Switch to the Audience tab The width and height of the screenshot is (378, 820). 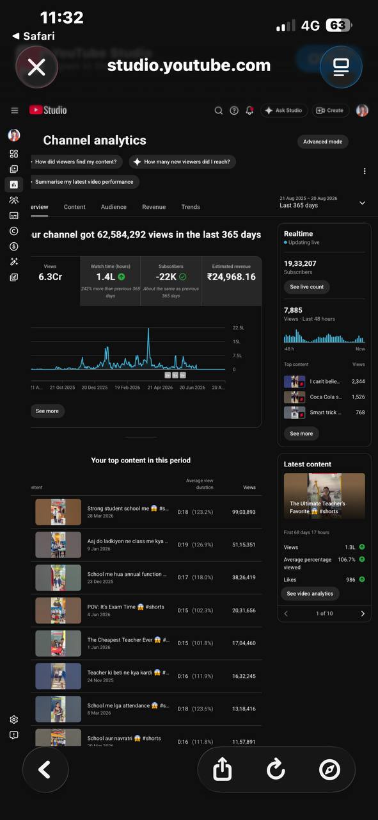pyautogui.click(x=114, y=207)
